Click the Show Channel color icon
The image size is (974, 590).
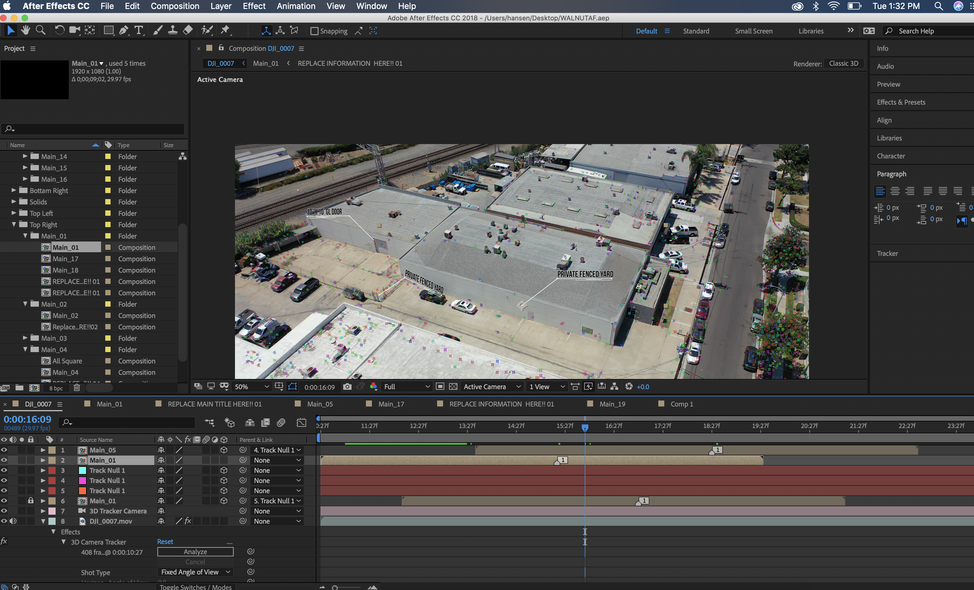(x=374, y=386)
